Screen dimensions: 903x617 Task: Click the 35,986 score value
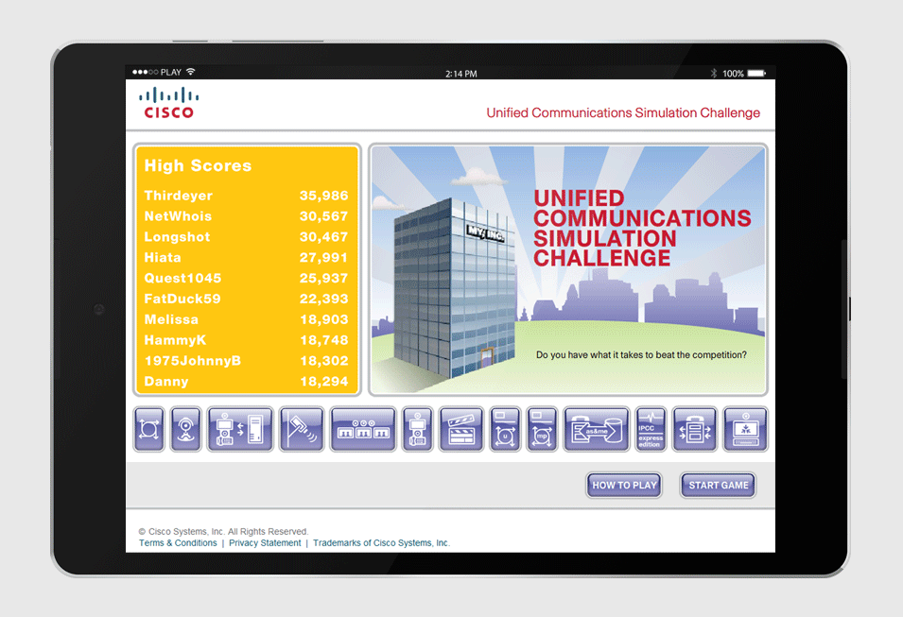[x=323, y=196]
